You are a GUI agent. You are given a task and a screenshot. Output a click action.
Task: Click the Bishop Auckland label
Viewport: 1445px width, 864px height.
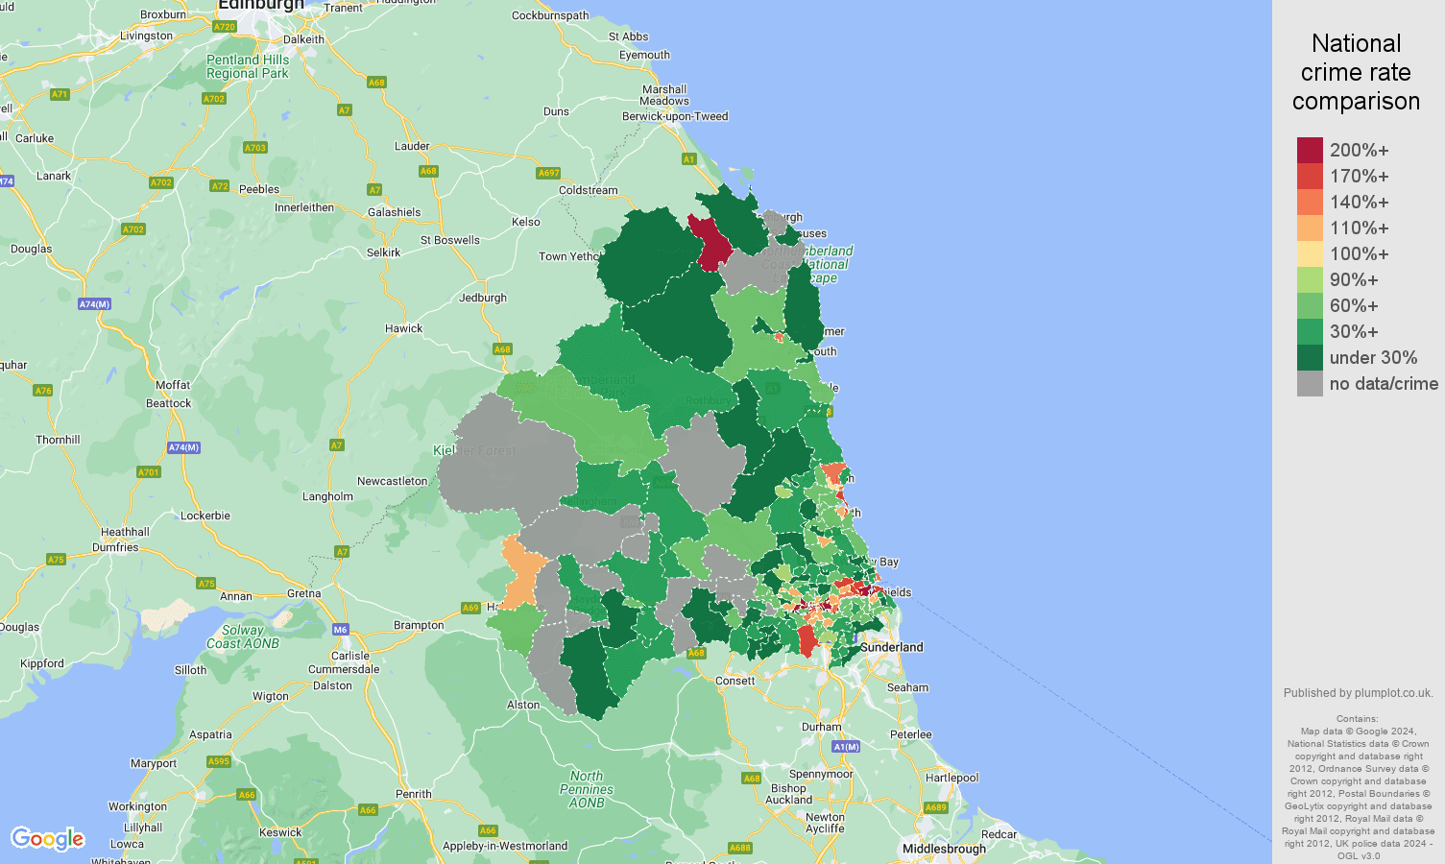click(789, 794)
